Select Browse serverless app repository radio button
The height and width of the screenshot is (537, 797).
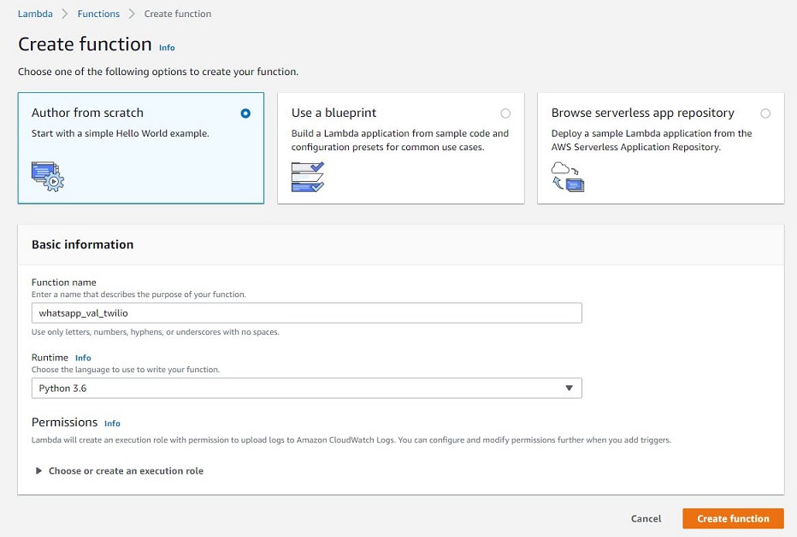tap(765, 114)
